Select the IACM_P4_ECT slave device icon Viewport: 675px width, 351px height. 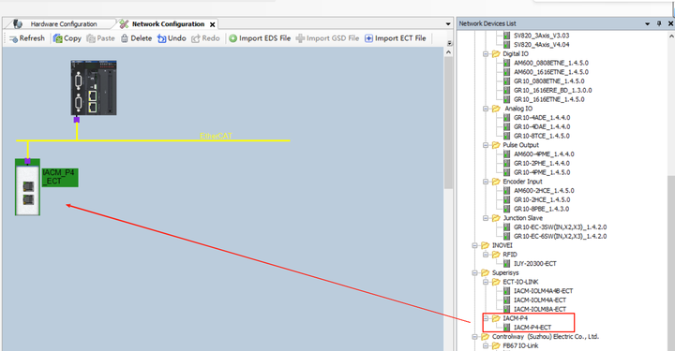[x=27, y=187]
